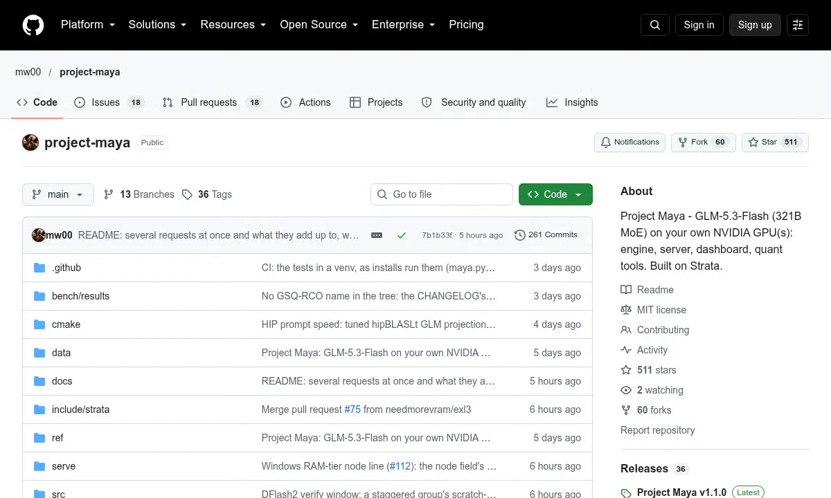Screen dimensions: 831x498
Task: Expand the Solutions menu
Action: (157, 25)
